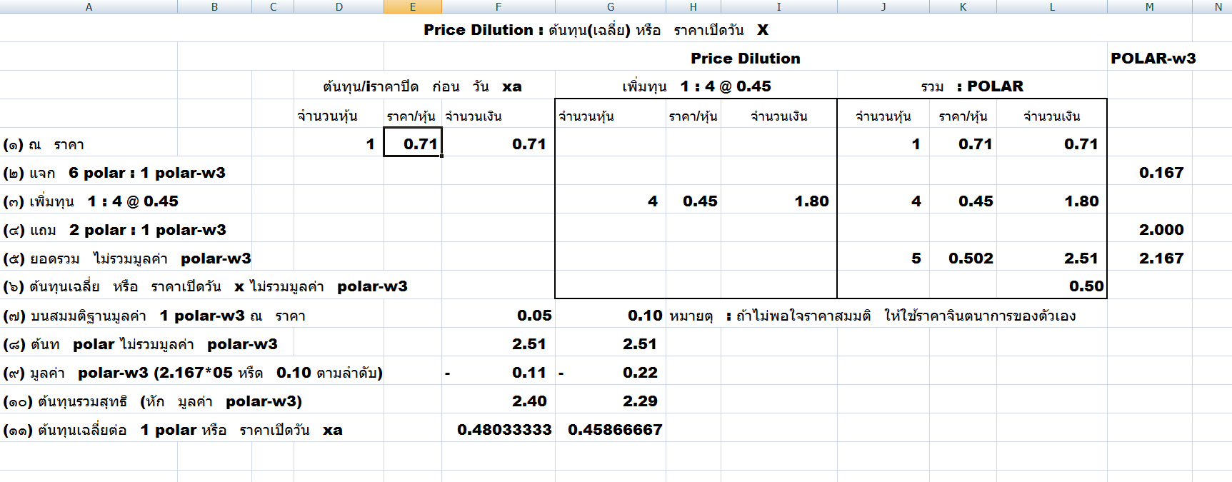Screen dimensions: 1232x482
Task: Click the '(๖) ต้นทุนเฉลี่ย หรือ ราคาเปิดวัน x' label
Action: click(124, 287)
